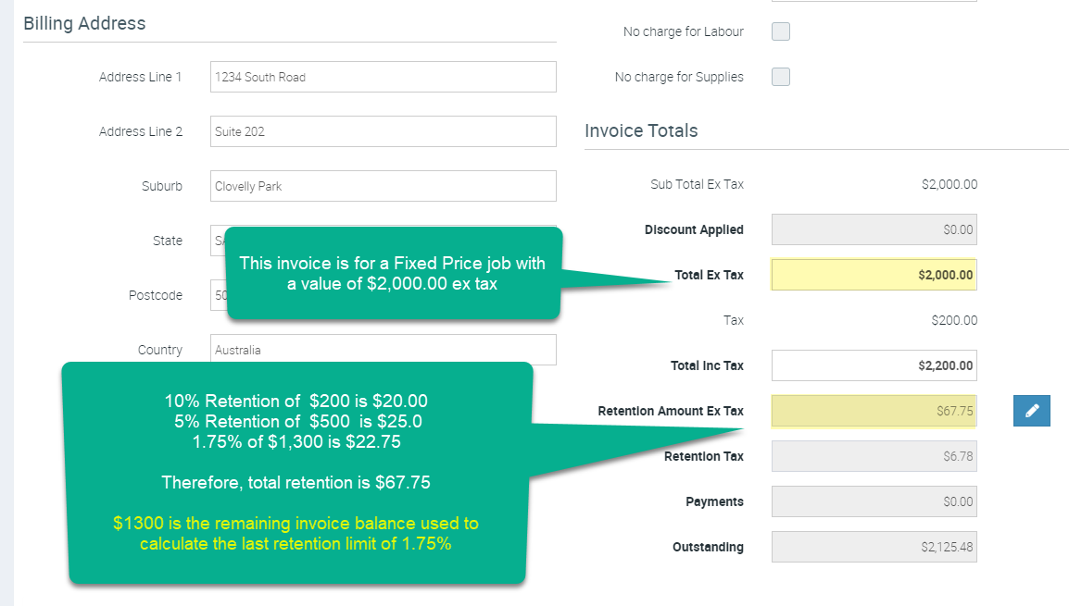The height and width of the screenshot is (606, 1069).
Task: Click the Invoice Totals section heading
Action: click(641, 130)
